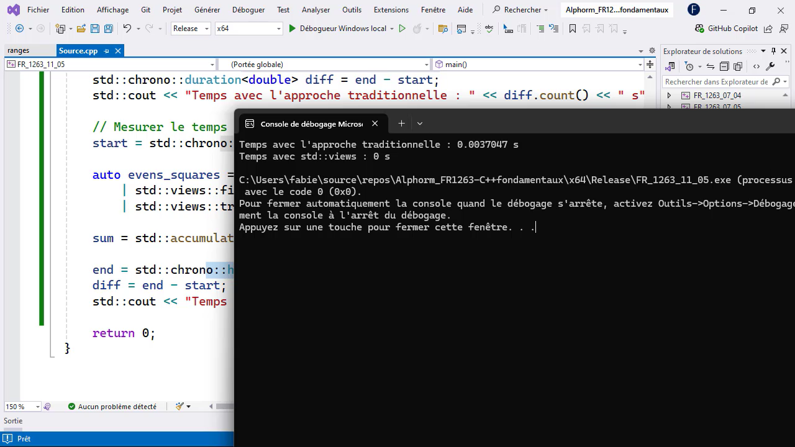Toggle a bookmark with the bookmark icon
The width and height of the screenshot is (795, 447).
[x=573, y=28]
